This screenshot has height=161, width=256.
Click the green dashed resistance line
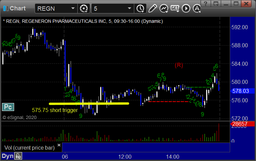pyautogui.click(x=200, y=87)
